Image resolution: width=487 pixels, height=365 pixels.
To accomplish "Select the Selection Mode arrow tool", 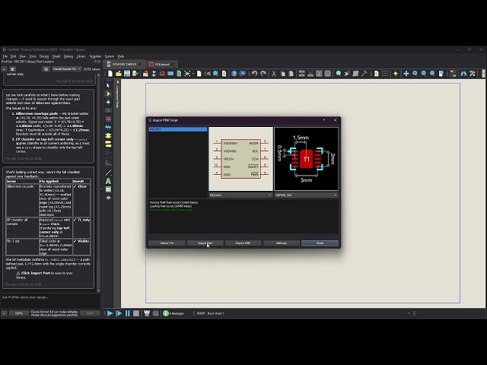I will pyautogui.click(x=108, y=85).
